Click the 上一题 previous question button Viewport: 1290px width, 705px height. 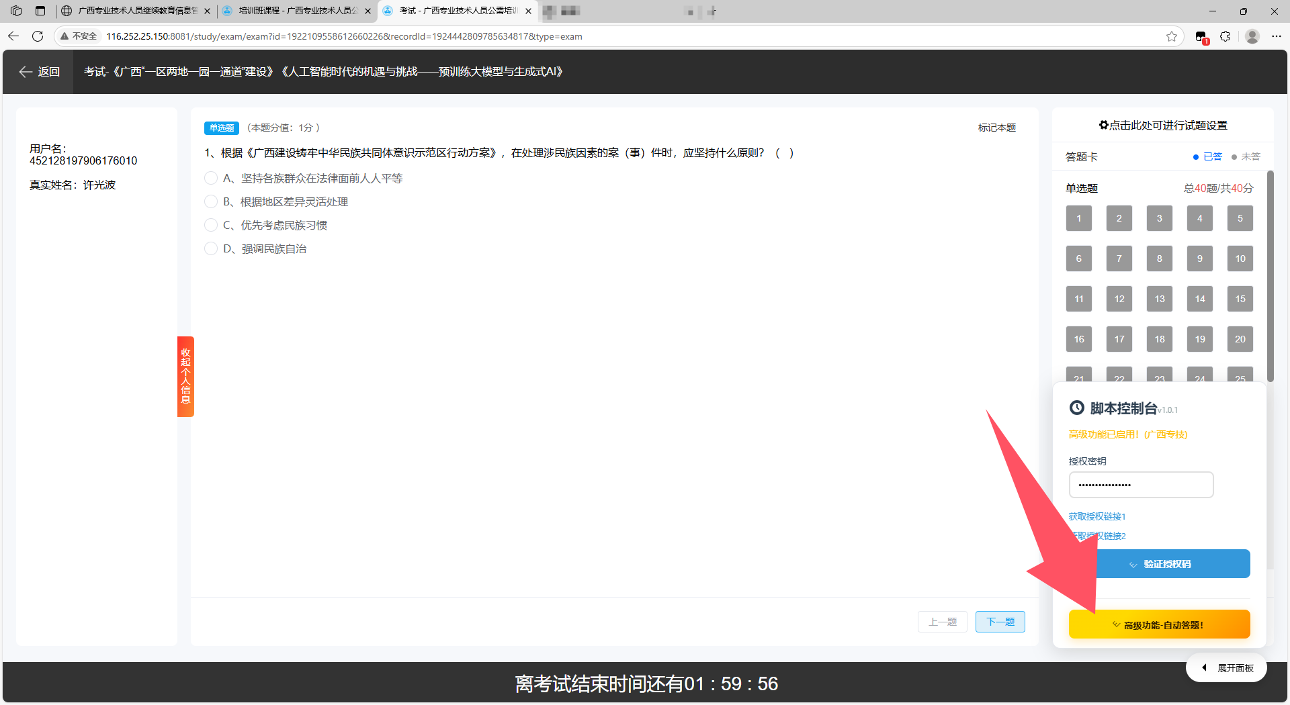coord(943,622)
